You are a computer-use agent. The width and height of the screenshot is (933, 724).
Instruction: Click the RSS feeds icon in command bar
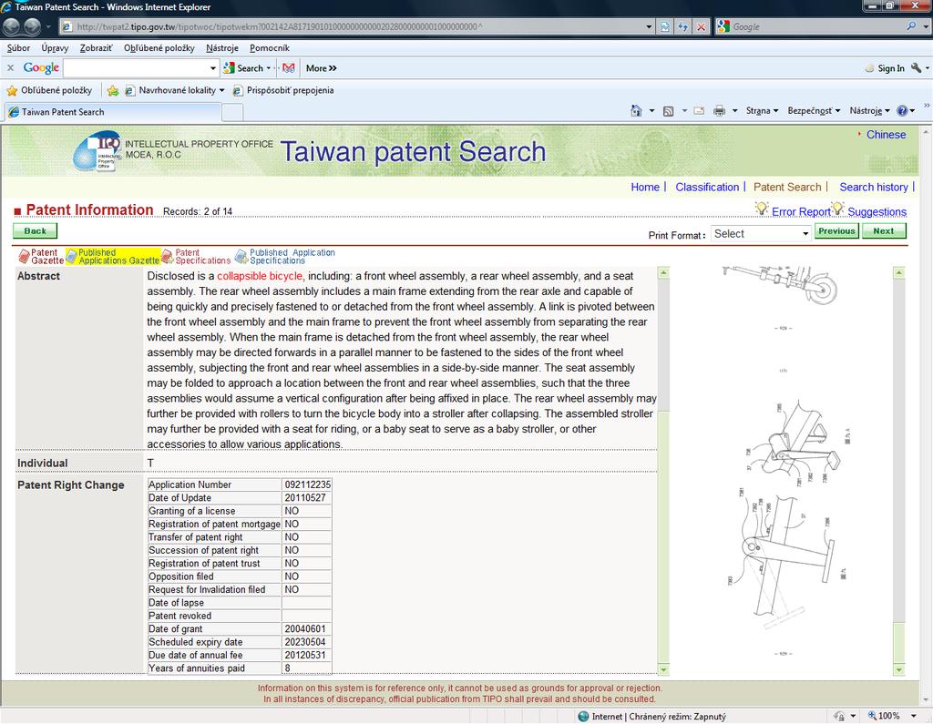click(668, 111)
